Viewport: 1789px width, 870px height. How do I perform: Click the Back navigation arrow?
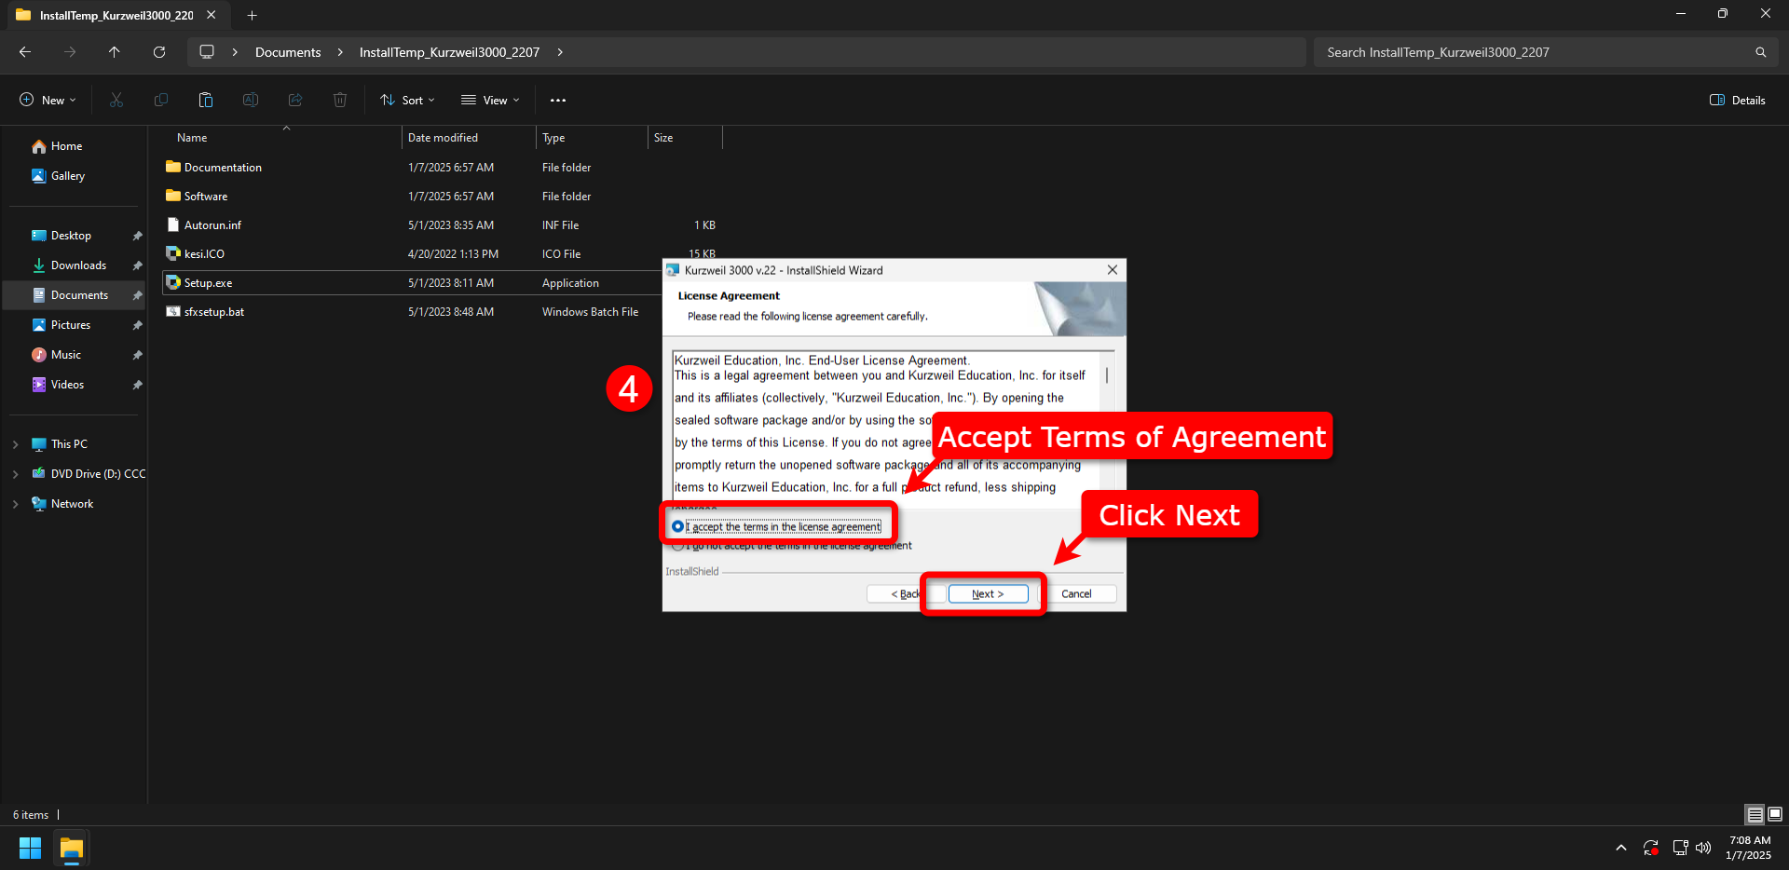click(x=25, y=52)
